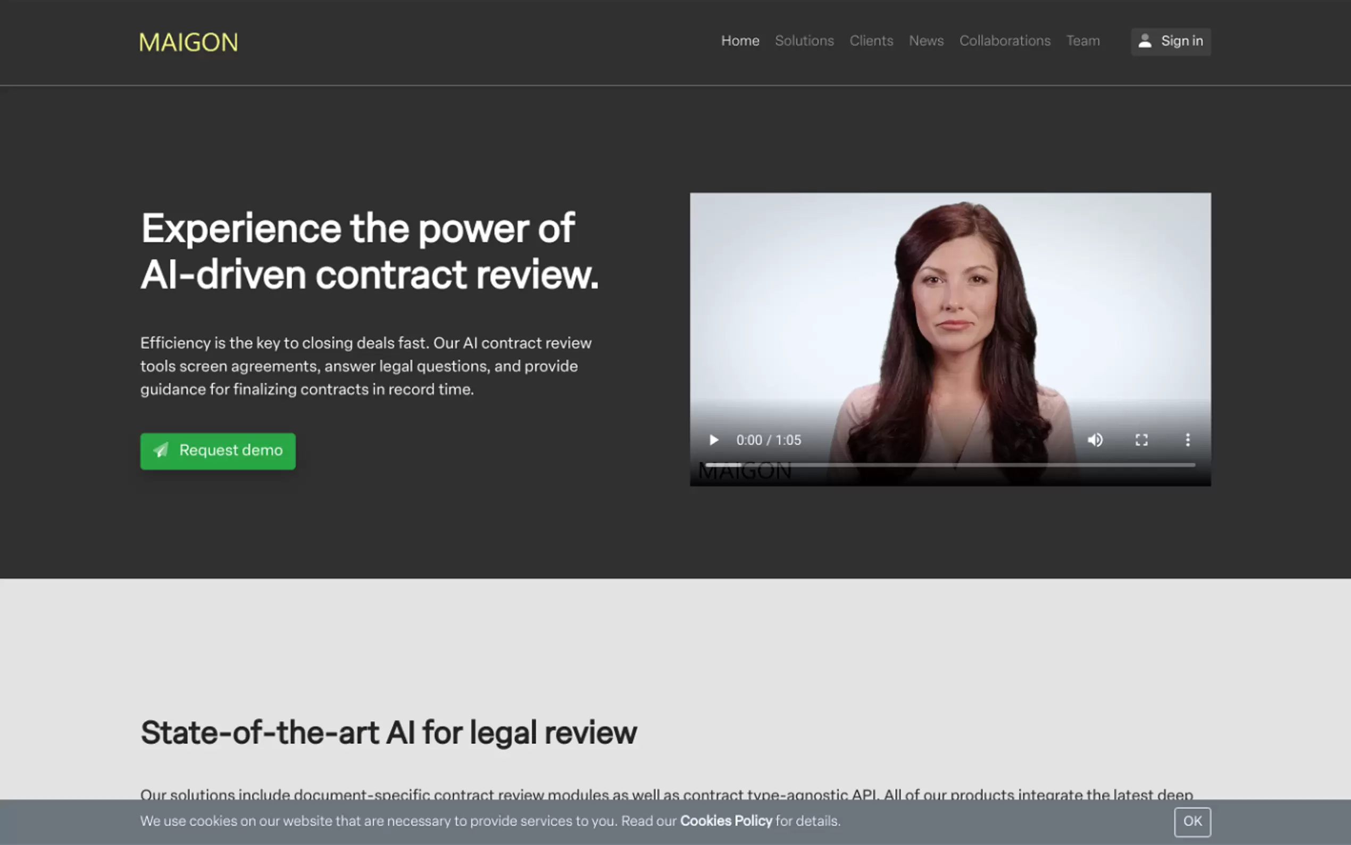Click the video time display 0:00 / 1:05
This screenshot has height=845, width=1351.
pos(769,441)
